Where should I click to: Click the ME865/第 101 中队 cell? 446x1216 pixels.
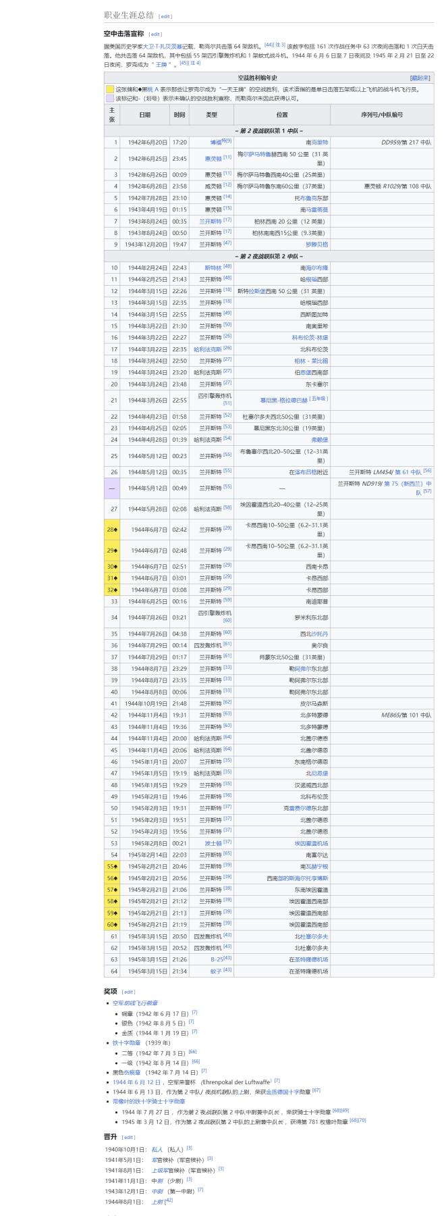click(382, 715)
